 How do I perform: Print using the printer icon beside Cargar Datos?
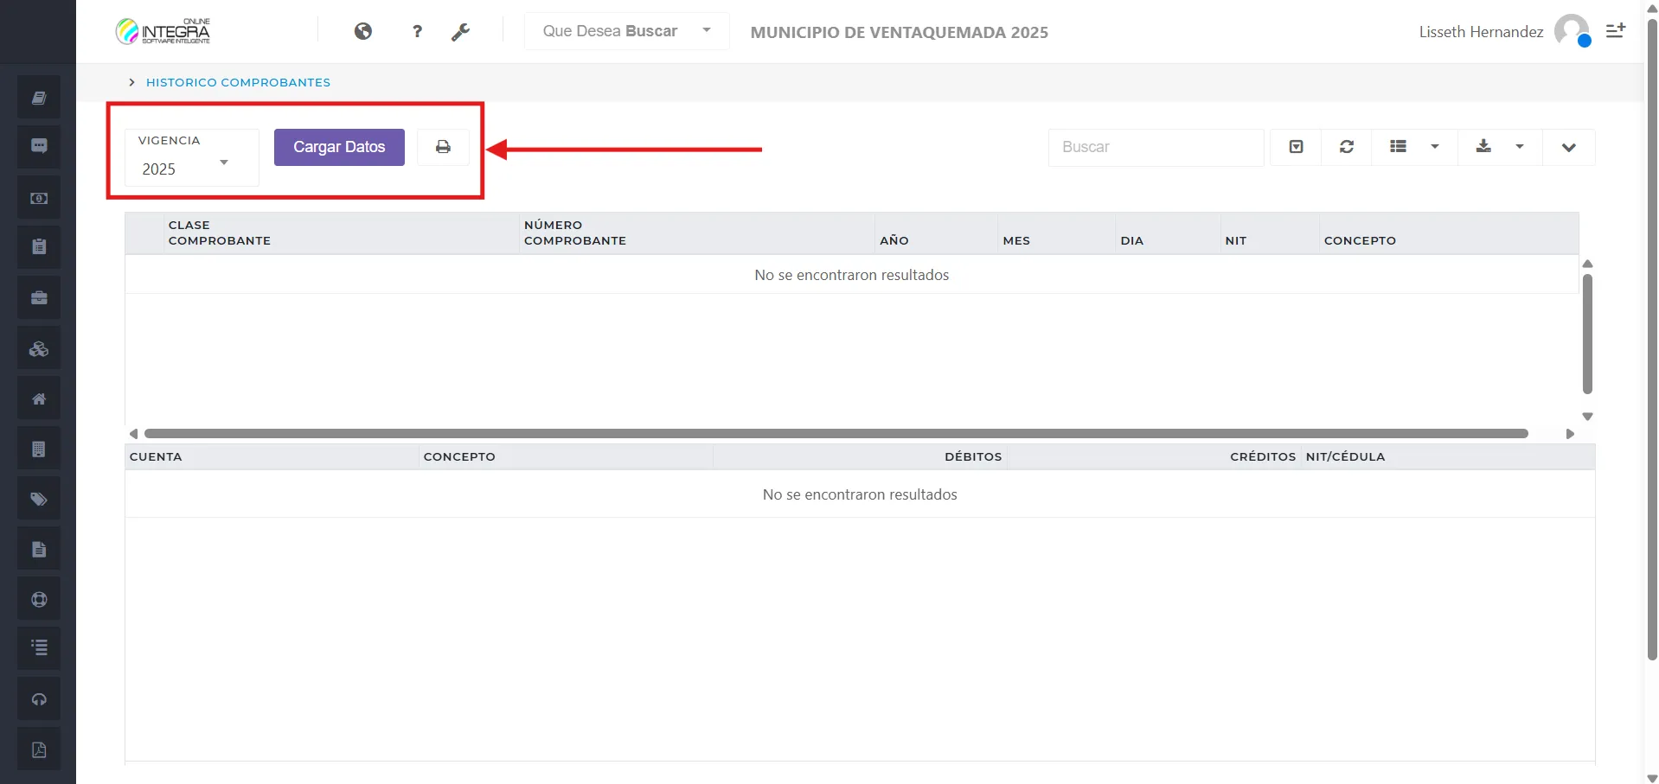pos(442,147)
